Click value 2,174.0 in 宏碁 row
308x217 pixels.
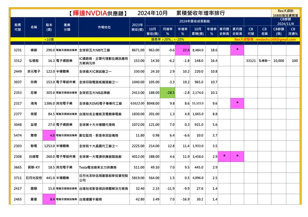pyautogui.click(x=198, y=93)
